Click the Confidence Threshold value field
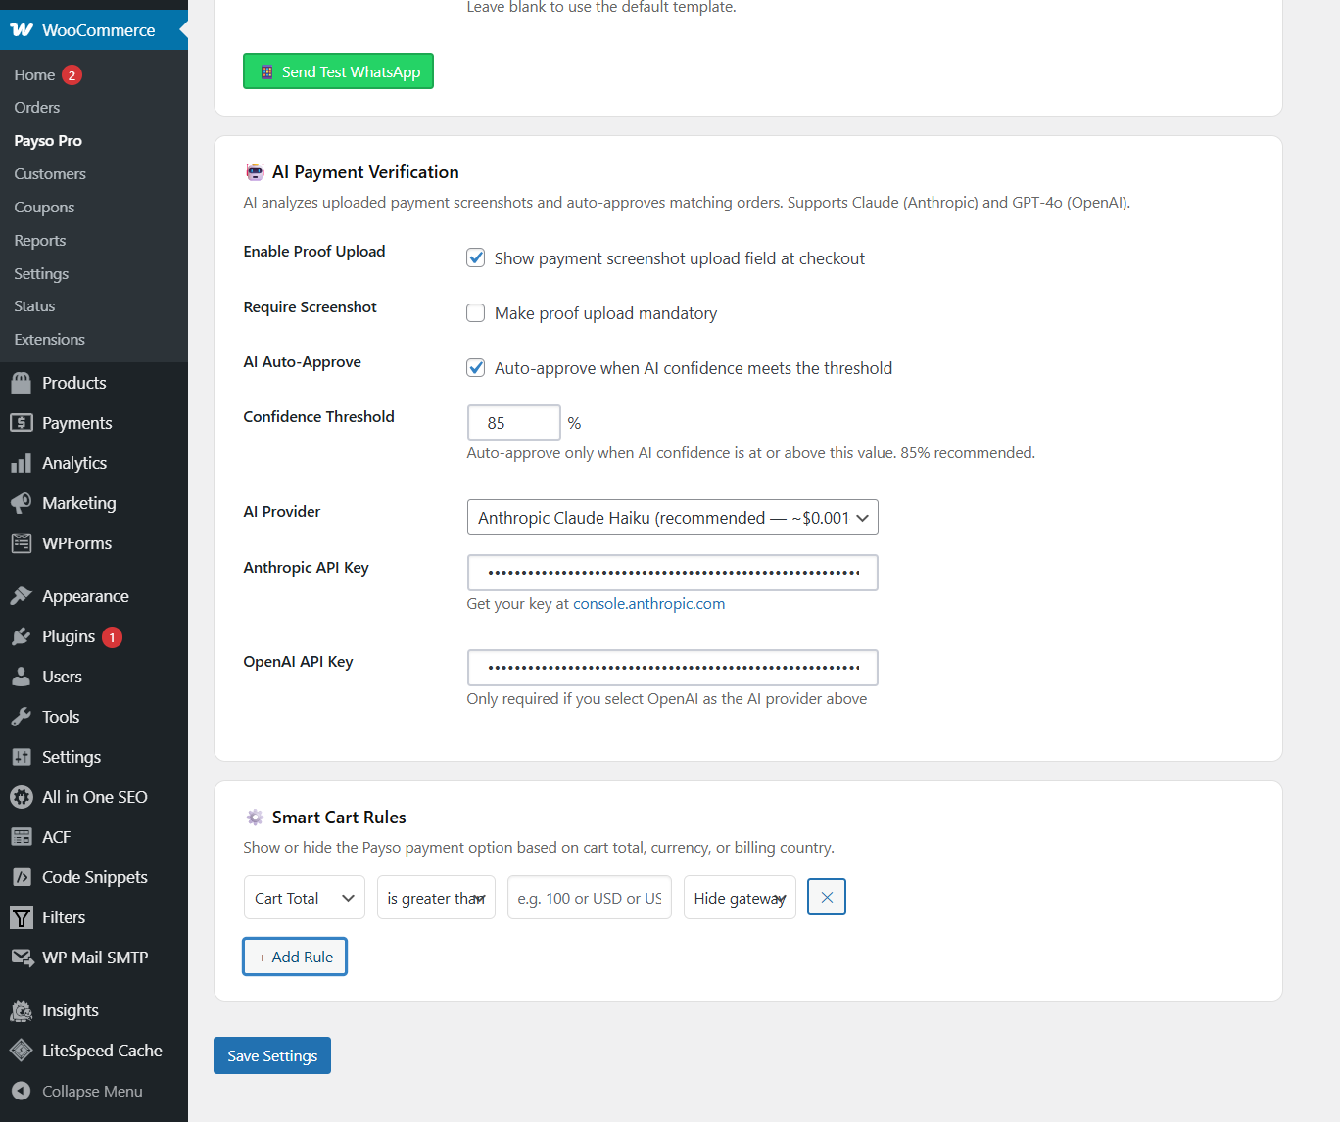 click(x=513, y=422)
